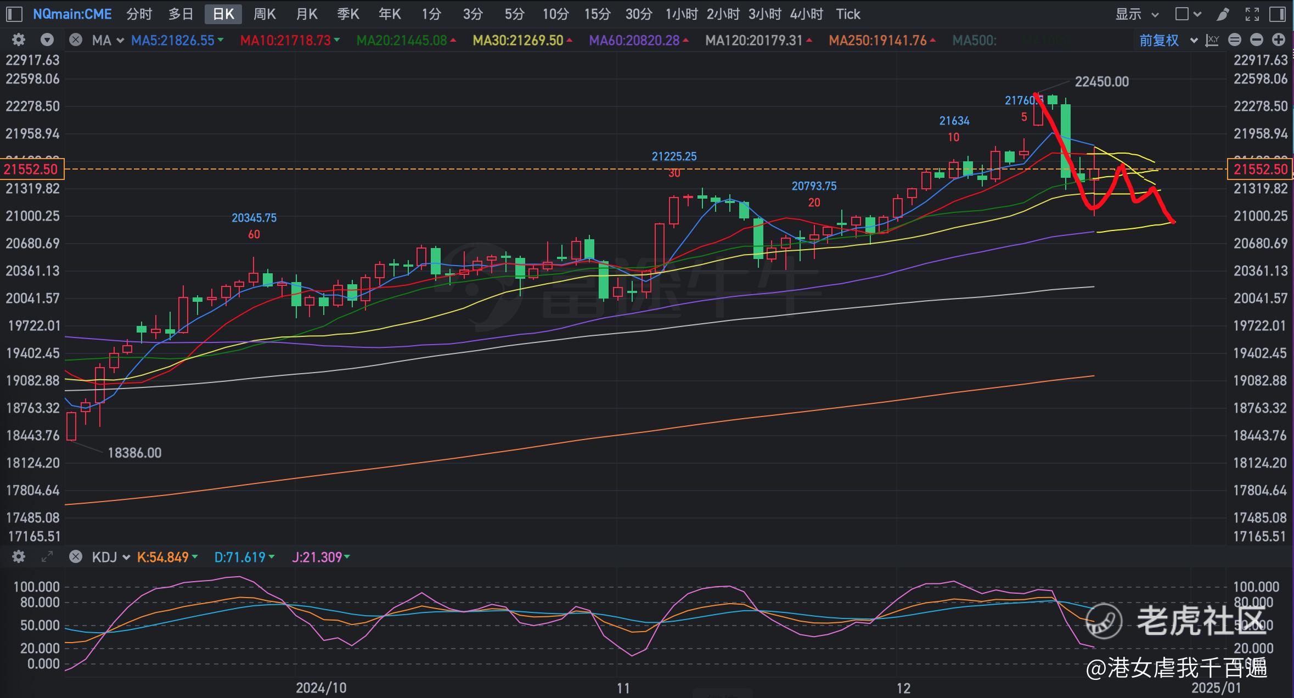
Task: Enter fullscreen chart mode
Action: [x=1252, y=14]
